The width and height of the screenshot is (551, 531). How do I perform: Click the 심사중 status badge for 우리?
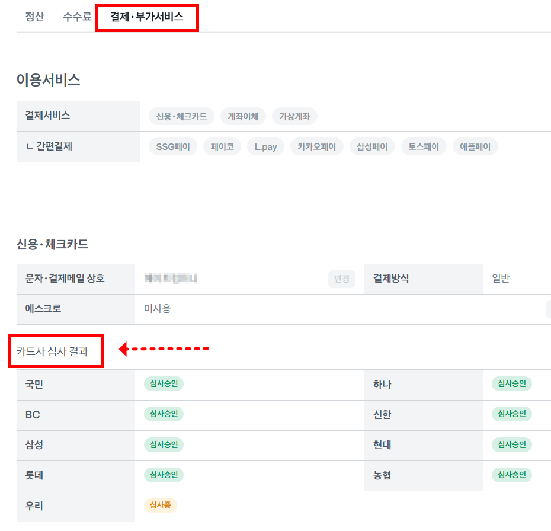coord(161,506)
